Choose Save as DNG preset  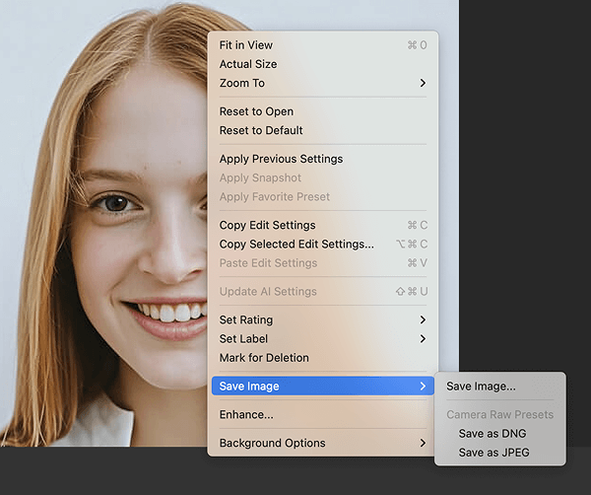492,434
